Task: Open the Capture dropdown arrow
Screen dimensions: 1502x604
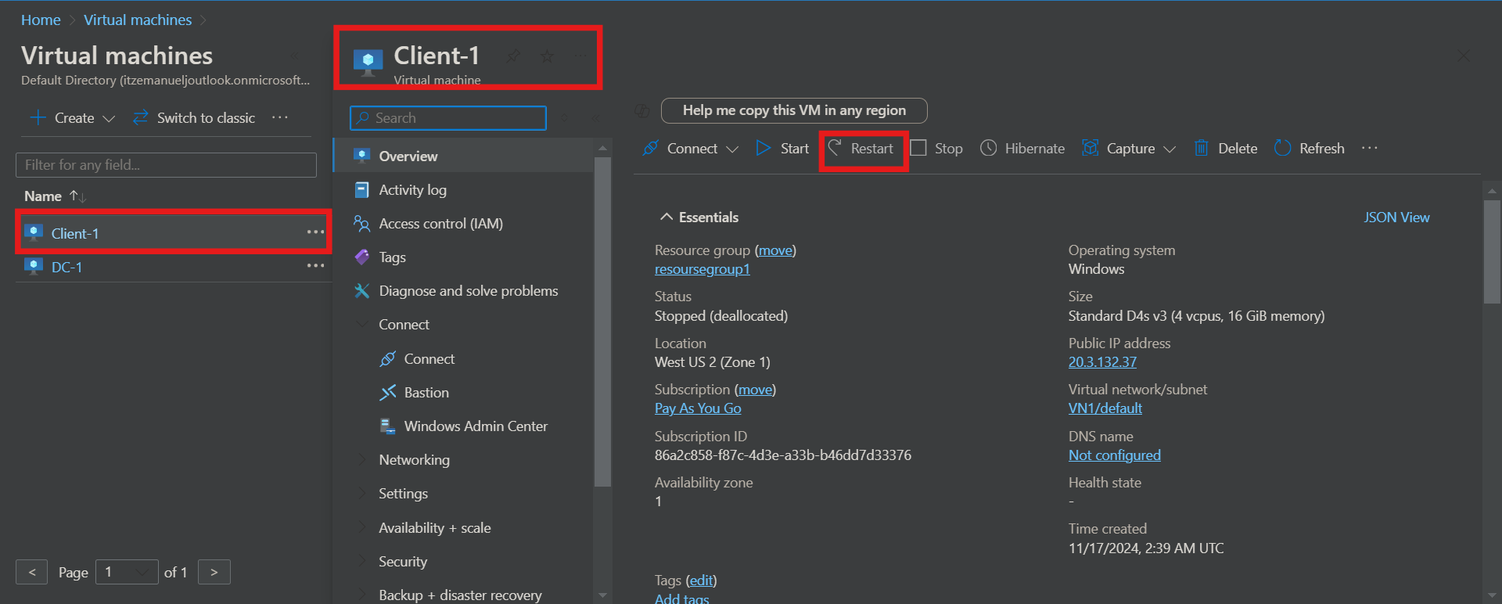Action: pyautogui.click(x=1170, y=149)
